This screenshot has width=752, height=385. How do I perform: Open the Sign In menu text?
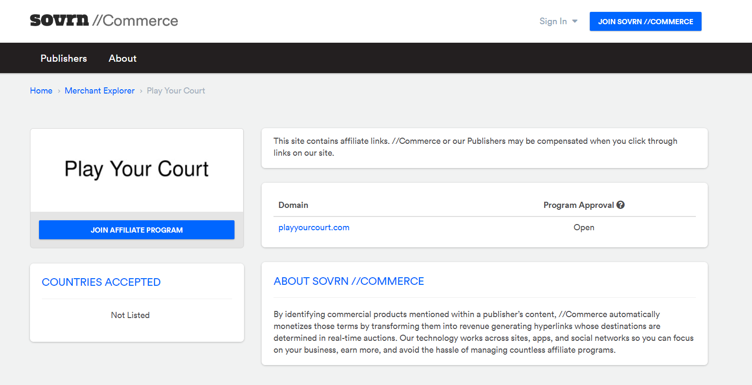553,21
